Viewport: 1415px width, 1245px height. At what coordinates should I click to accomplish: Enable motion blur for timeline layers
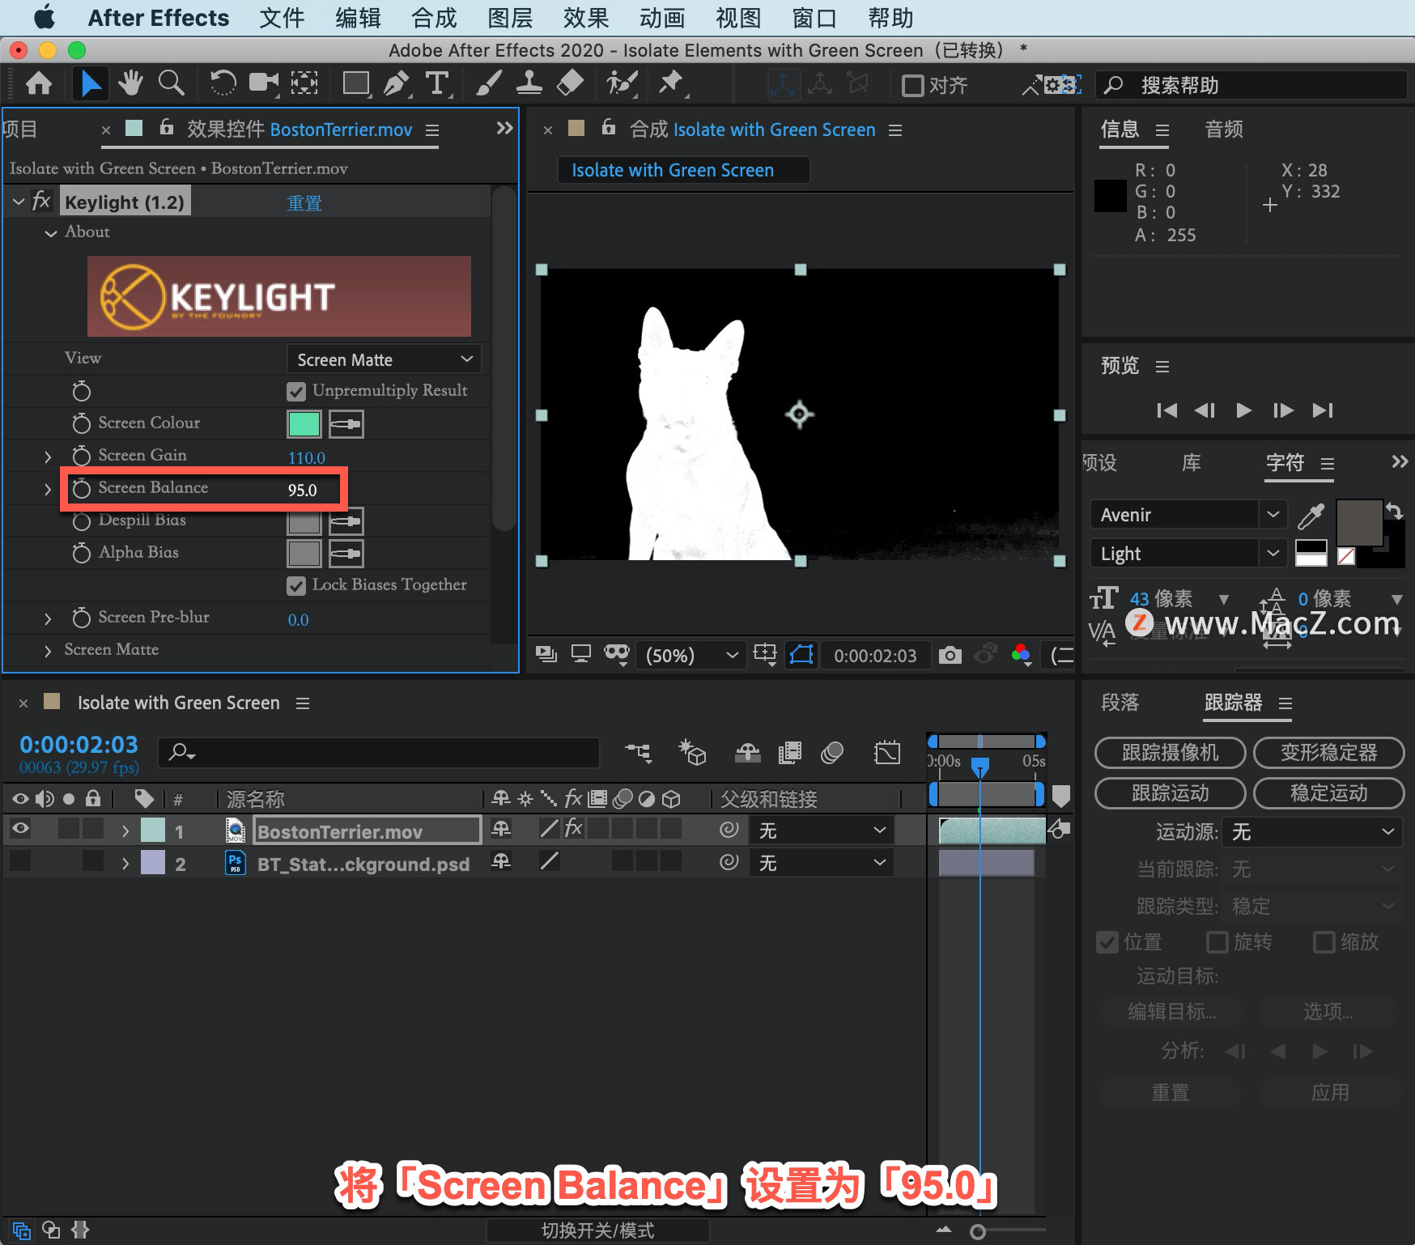(831, 753)
